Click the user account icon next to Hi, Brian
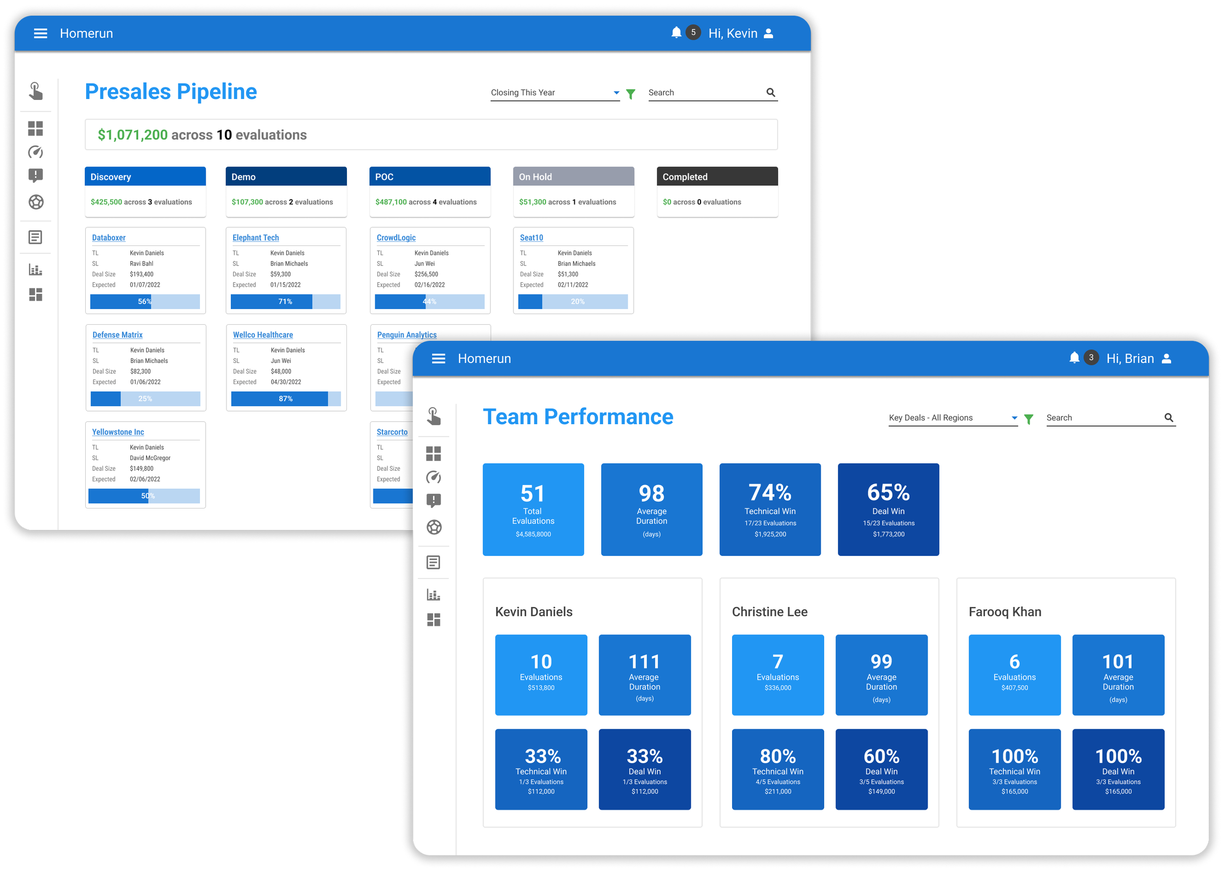The image size is (1225, 870). tap(1167, 358)
